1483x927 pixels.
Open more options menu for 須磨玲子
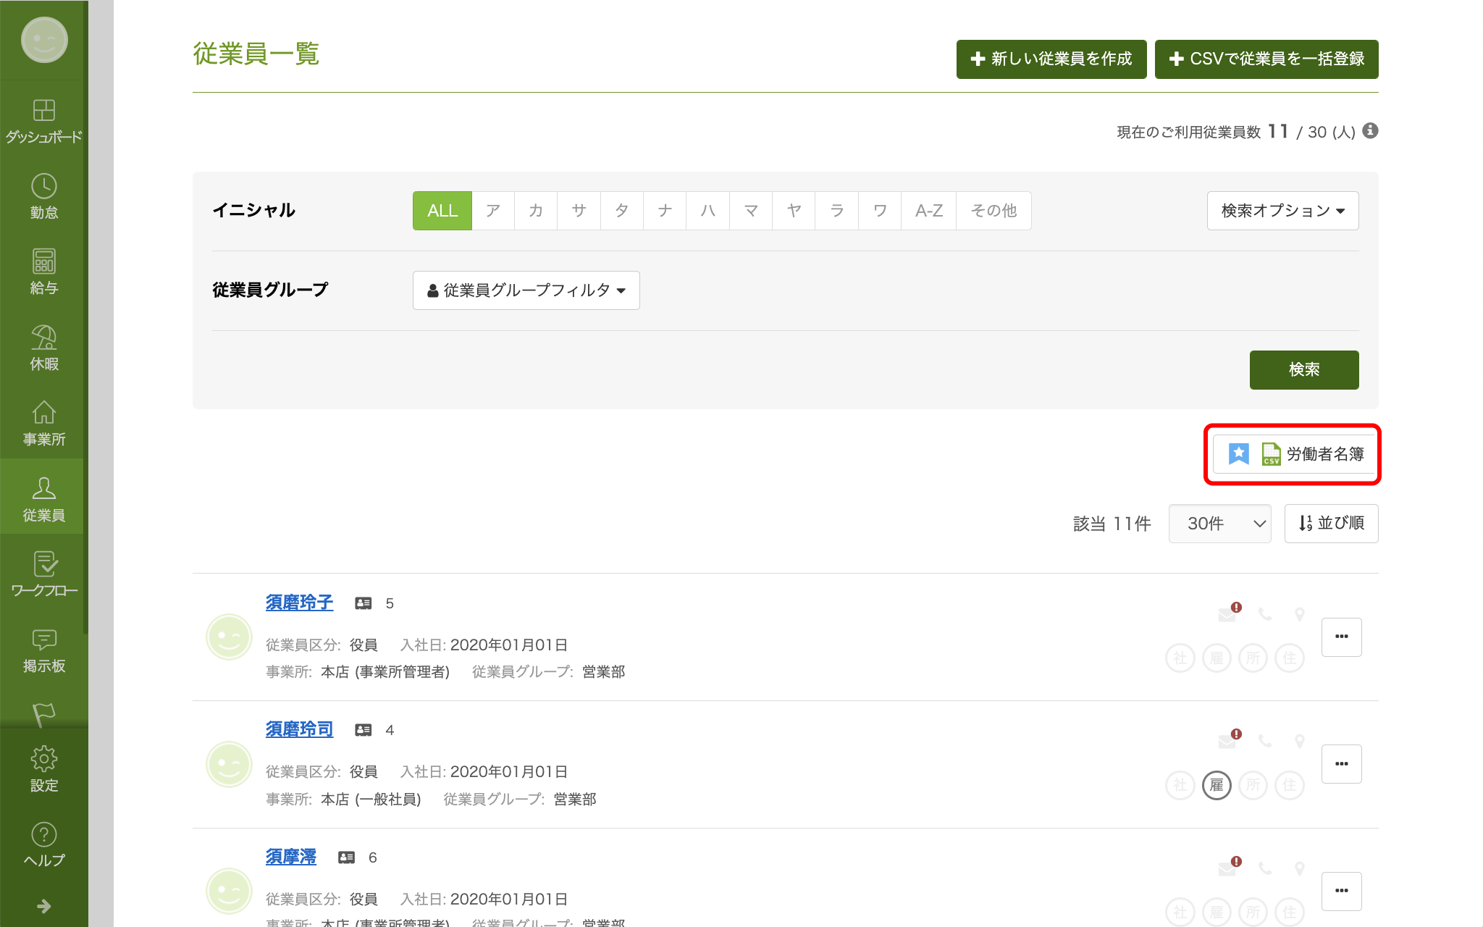(1341, 637)
